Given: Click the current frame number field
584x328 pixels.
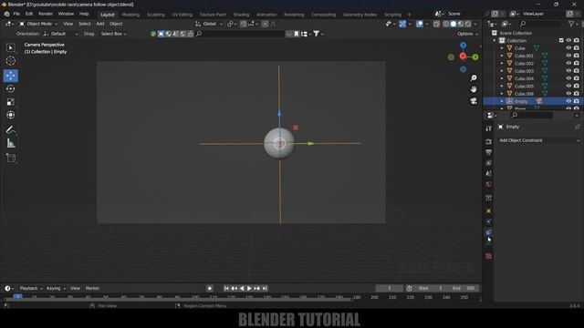Looking at the screenshot, I should tap(390, 288).
